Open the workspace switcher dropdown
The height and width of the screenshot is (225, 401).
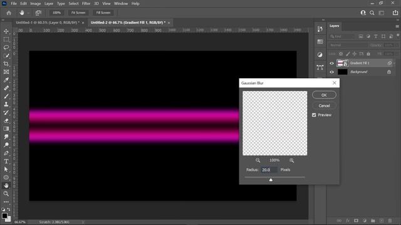(382, 12)
